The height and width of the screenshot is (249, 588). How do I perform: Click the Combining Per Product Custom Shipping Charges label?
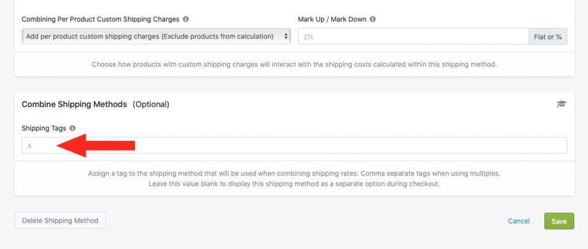coord(100,19)
